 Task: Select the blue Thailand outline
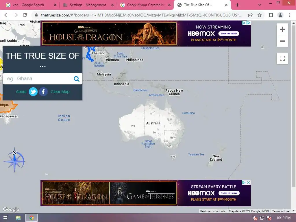click(90, 55)
